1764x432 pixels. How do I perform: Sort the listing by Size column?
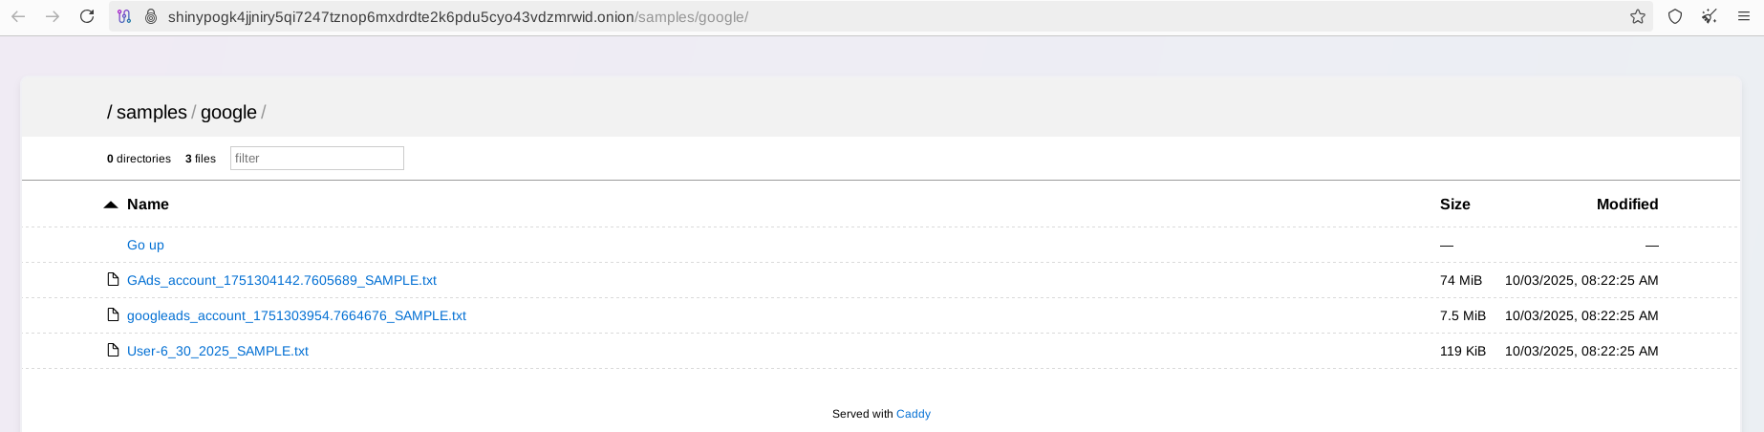pos(1454,205)
